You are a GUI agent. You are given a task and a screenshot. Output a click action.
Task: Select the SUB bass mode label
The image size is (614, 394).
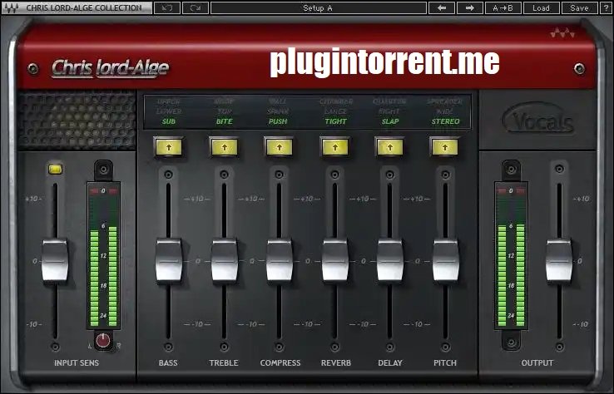[x=169, y=121]
